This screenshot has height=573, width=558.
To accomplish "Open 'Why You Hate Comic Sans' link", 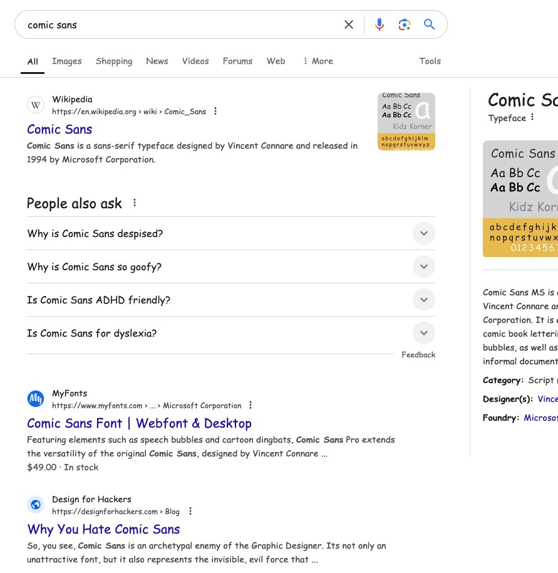I will (103, 529).
